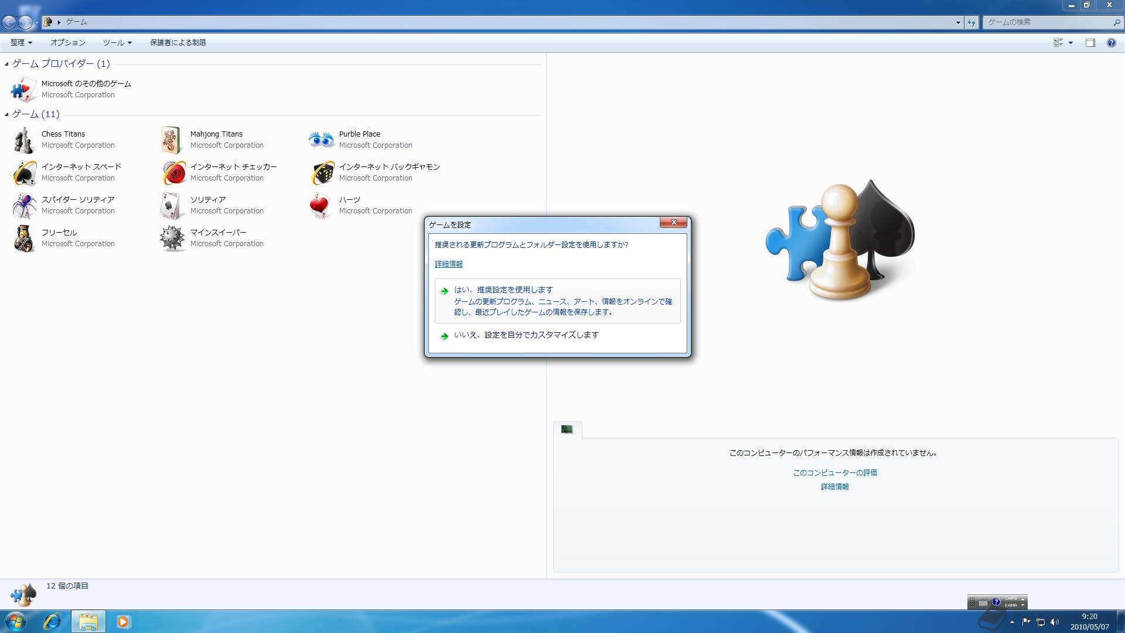Select フリーセル king icon
This screenshot has width=1125, height=633.
24,239
